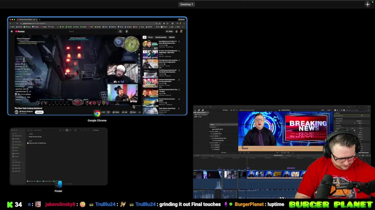375x210 pixels.
Task: Click Chrome back arrow button
Action: coord(11,23)
